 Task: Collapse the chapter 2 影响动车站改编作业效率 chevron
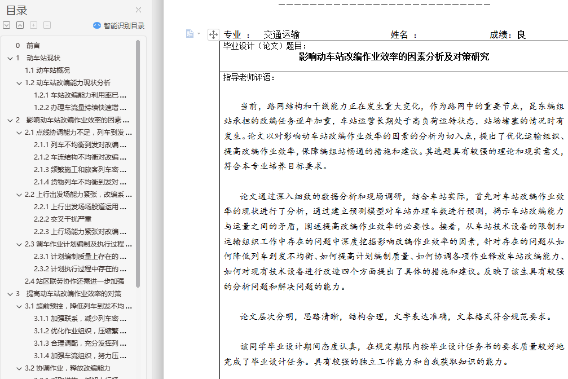[10, 120]
